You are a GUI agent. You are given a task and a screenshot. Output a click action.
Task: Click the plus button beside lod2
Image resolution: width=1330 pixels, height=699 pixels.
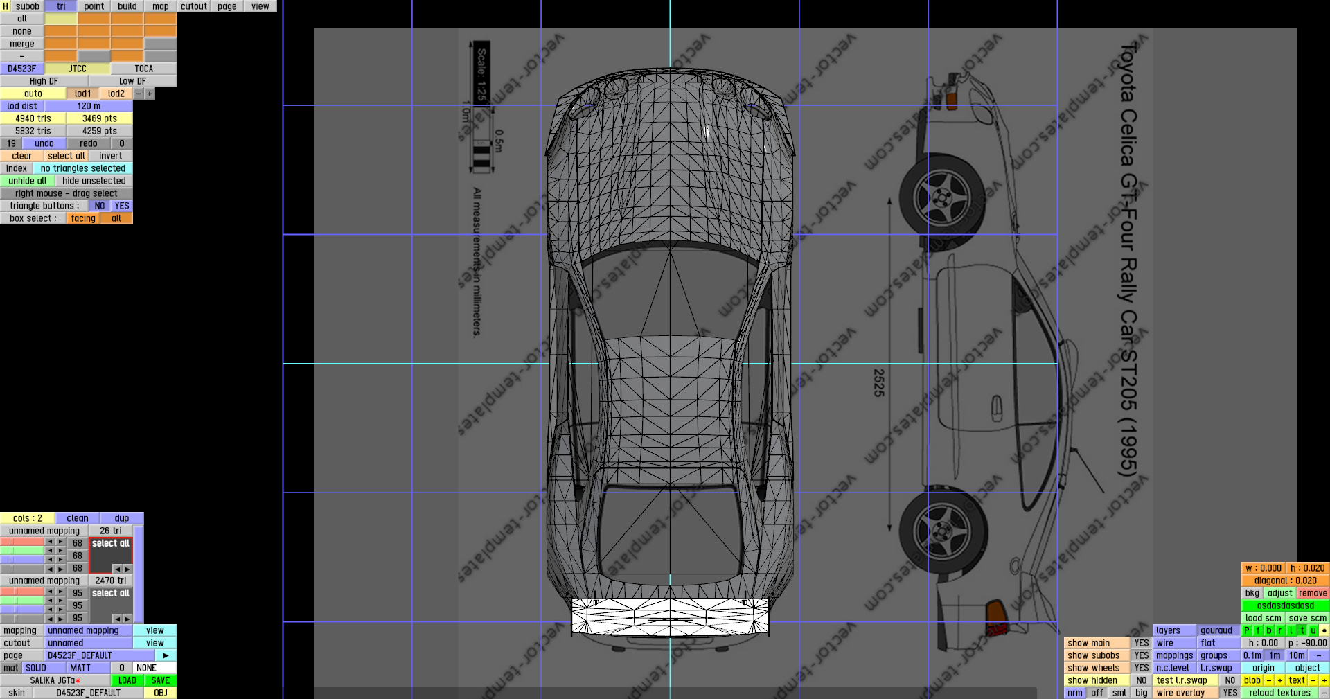click(x=150, y=94)
